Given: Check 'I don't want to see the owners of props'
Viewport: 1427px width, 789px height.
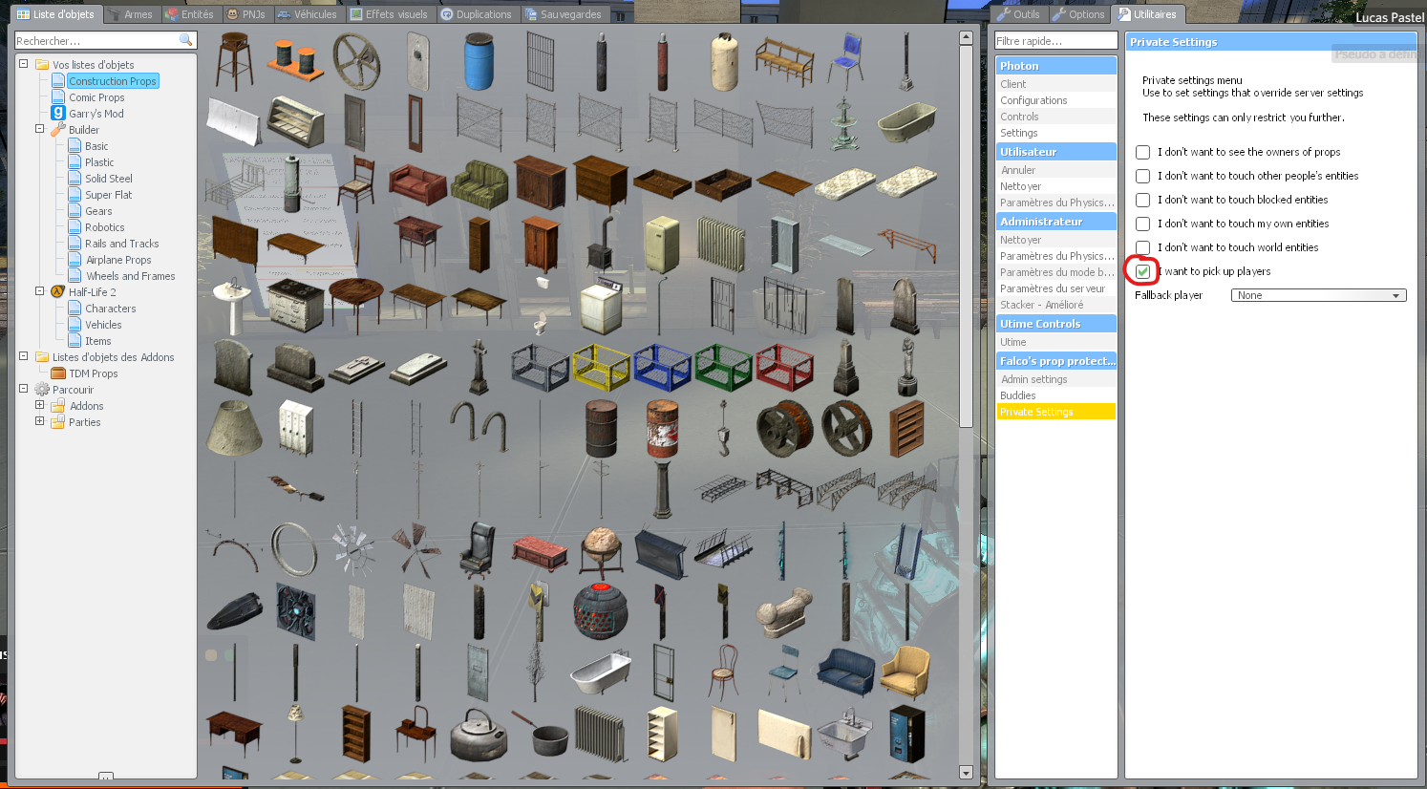Looking at the screenshot, I should pyautogui.click(x=1142, y=152).
